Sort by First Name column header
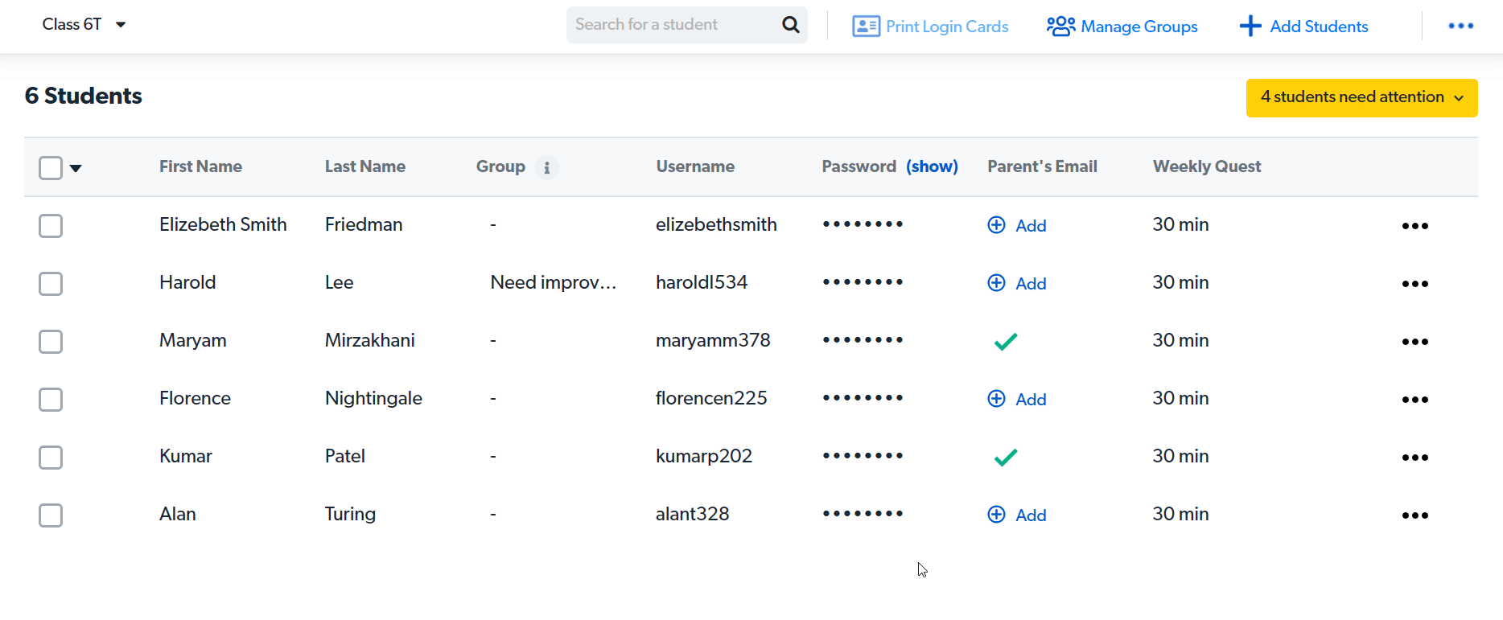Screen dimensions: 1503x620 tap(200, 166)
